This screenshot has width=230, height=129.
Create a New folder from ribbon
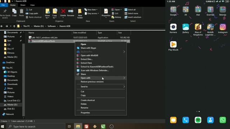pos(80,14)
